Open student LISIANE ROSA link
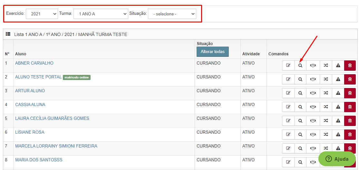The height and width of the screenshot is (170, 359). click(30, 132)
